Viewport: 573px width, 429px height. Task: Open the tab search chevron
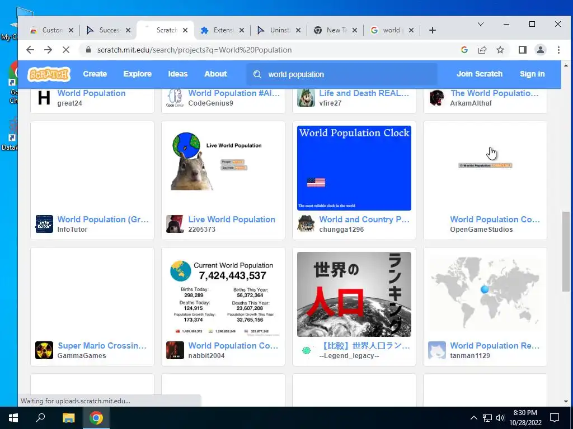coord(481,24)
